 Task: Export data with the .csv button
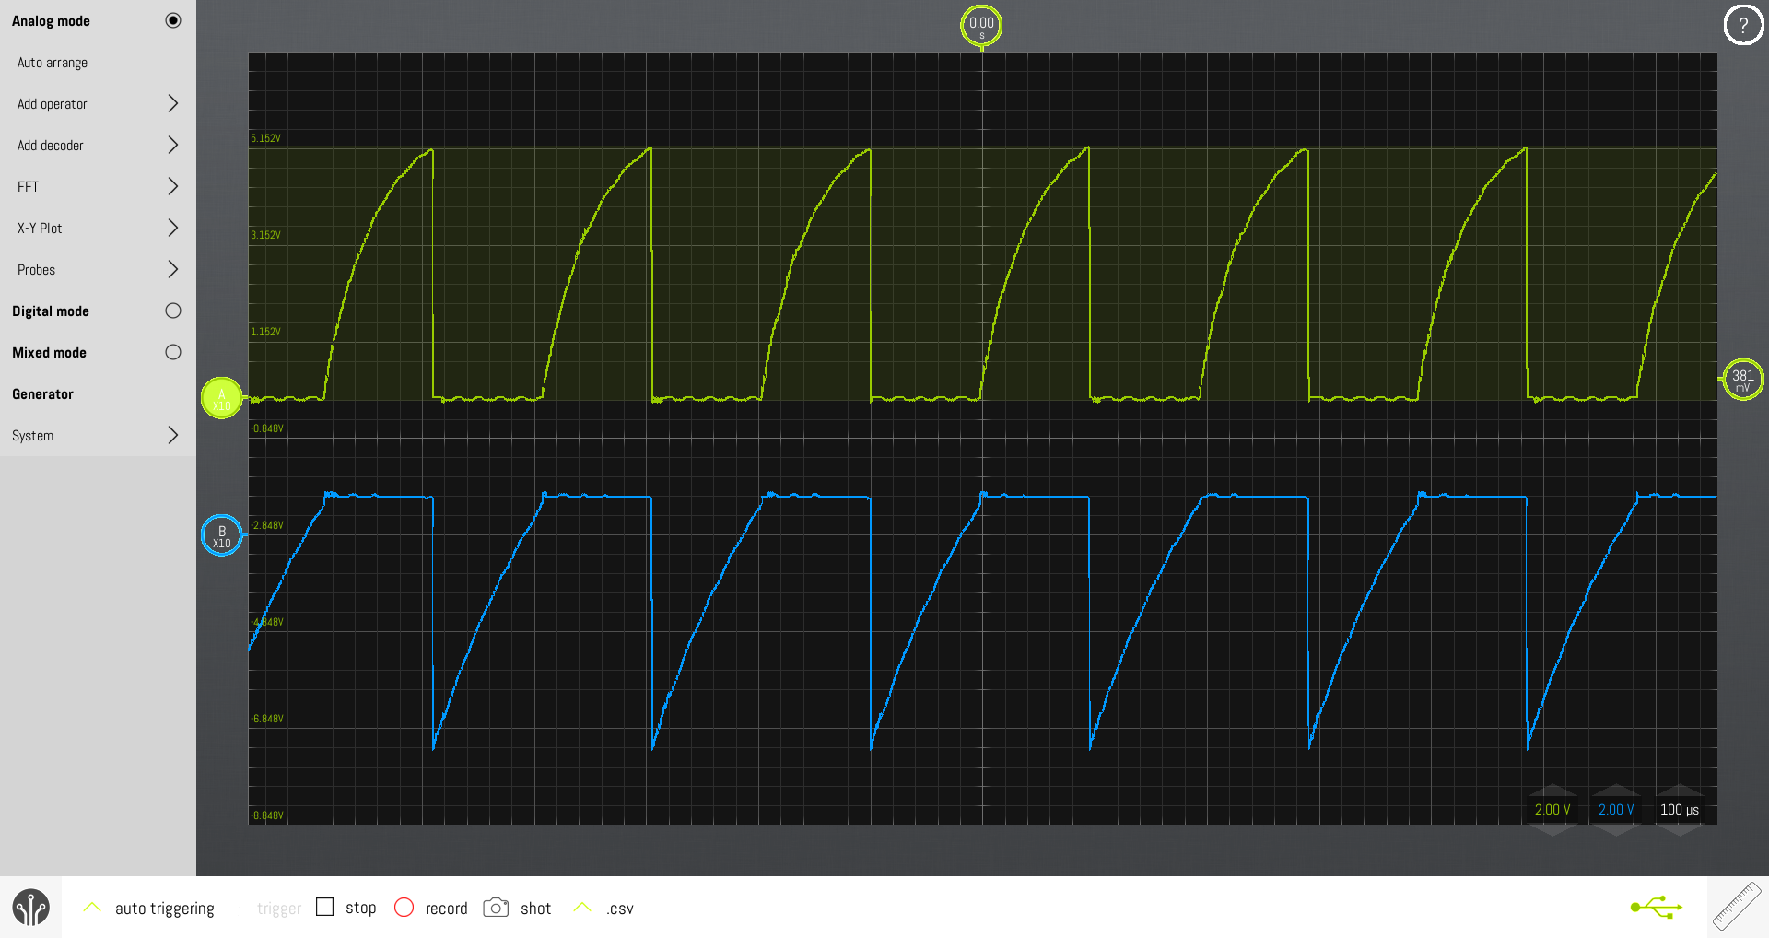pyautogui.click(x=619, y=909)
